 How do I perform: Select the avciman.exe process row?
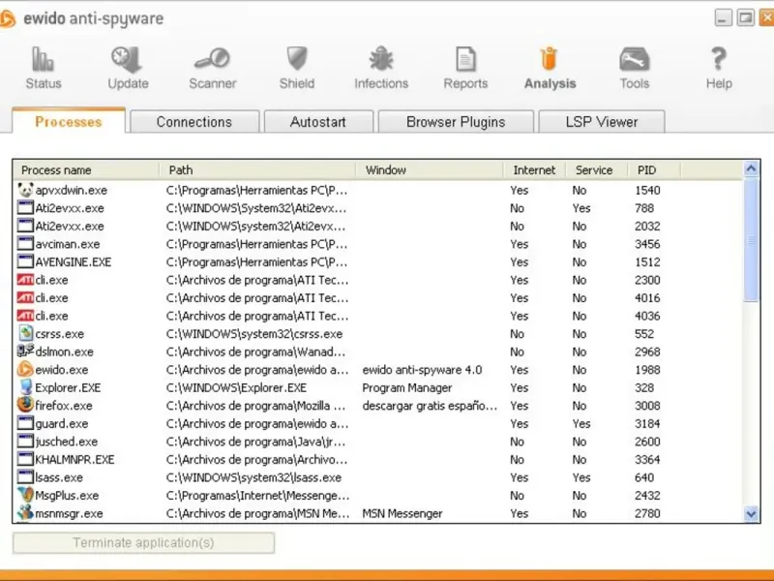378,244
